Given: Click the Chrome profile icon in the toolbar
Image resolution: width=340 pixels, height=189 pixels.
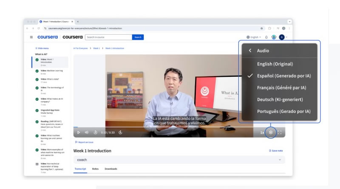Looking at the screenshot, I should (x=283, y=28).
